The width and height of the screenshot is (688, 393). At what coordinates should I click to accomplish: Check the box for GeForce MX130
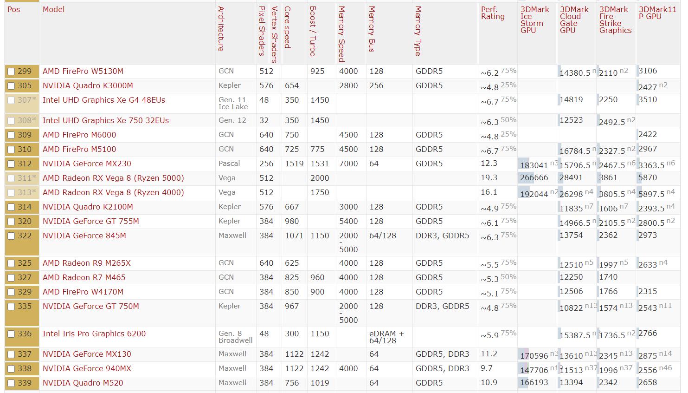(11, 354)
